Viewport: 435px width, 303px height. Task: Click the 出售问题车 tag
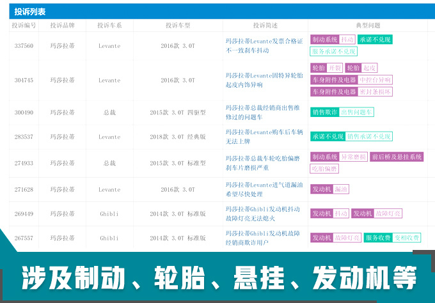click(356, 112)
